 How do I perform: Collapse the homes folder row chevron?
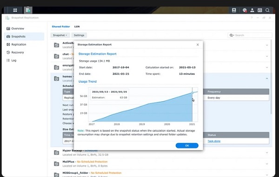click(x=267, y=79)
